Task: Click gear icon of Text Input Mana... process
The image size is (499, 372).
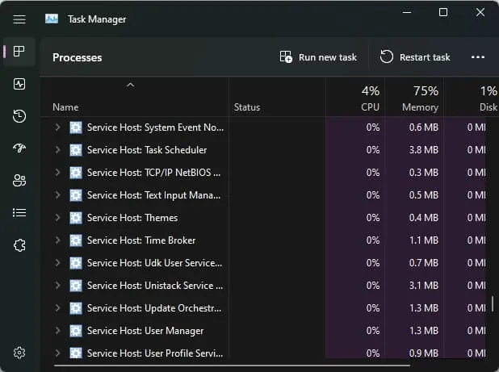Action: tap(76, 195)
